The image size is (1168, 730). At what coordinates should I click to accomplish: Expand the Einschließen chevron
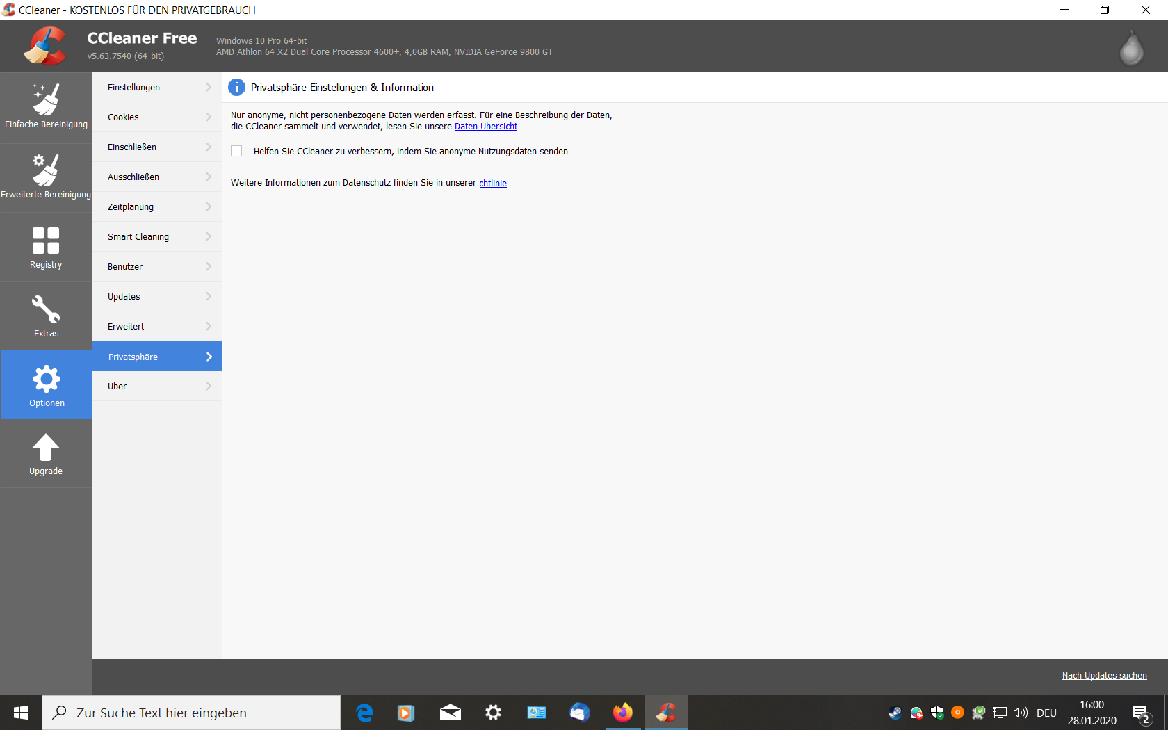[x=209, y=147]
